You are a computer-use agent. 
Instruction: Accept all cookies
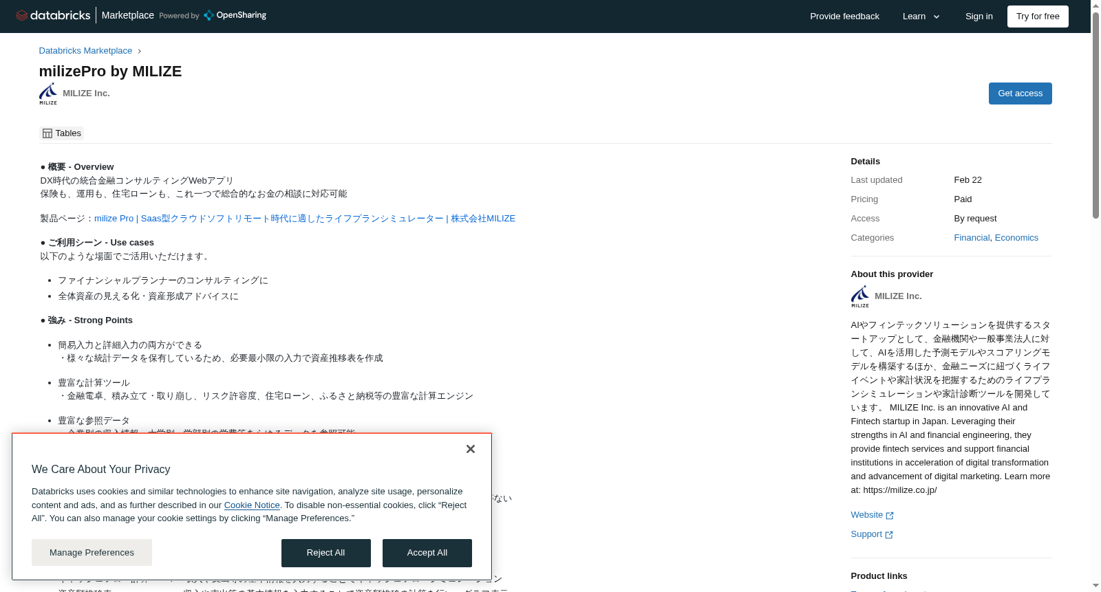(x=427, y=553)
